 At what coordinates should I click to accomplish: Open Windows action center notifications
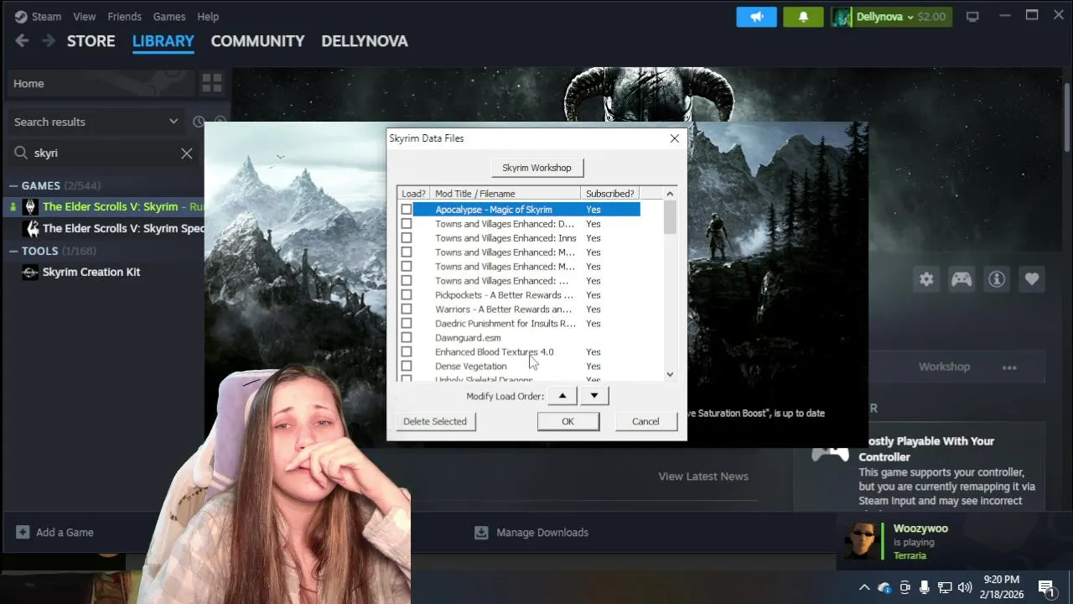1046,587
